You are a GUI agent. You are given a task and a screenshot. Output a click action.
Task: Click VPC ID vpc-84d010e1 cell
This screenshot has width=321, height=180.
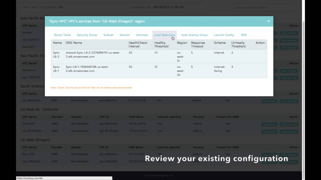tap(109, 124)
